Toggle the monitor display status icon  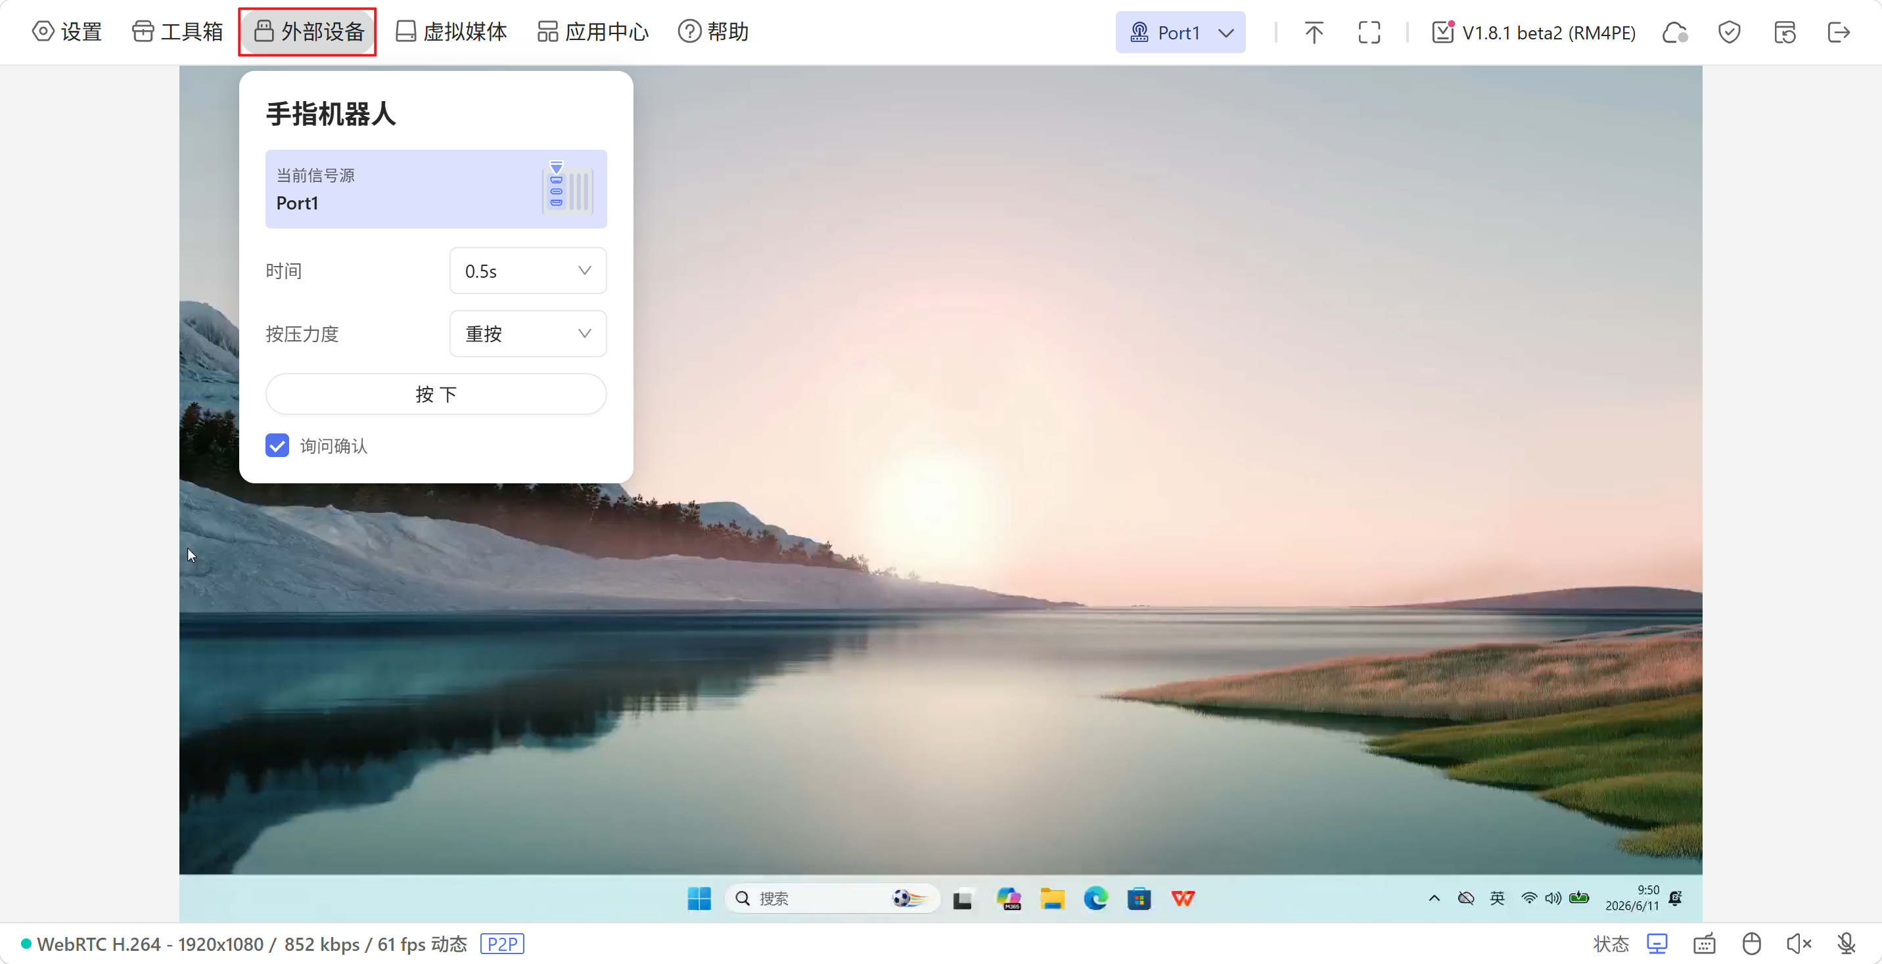coord(1657,944)
